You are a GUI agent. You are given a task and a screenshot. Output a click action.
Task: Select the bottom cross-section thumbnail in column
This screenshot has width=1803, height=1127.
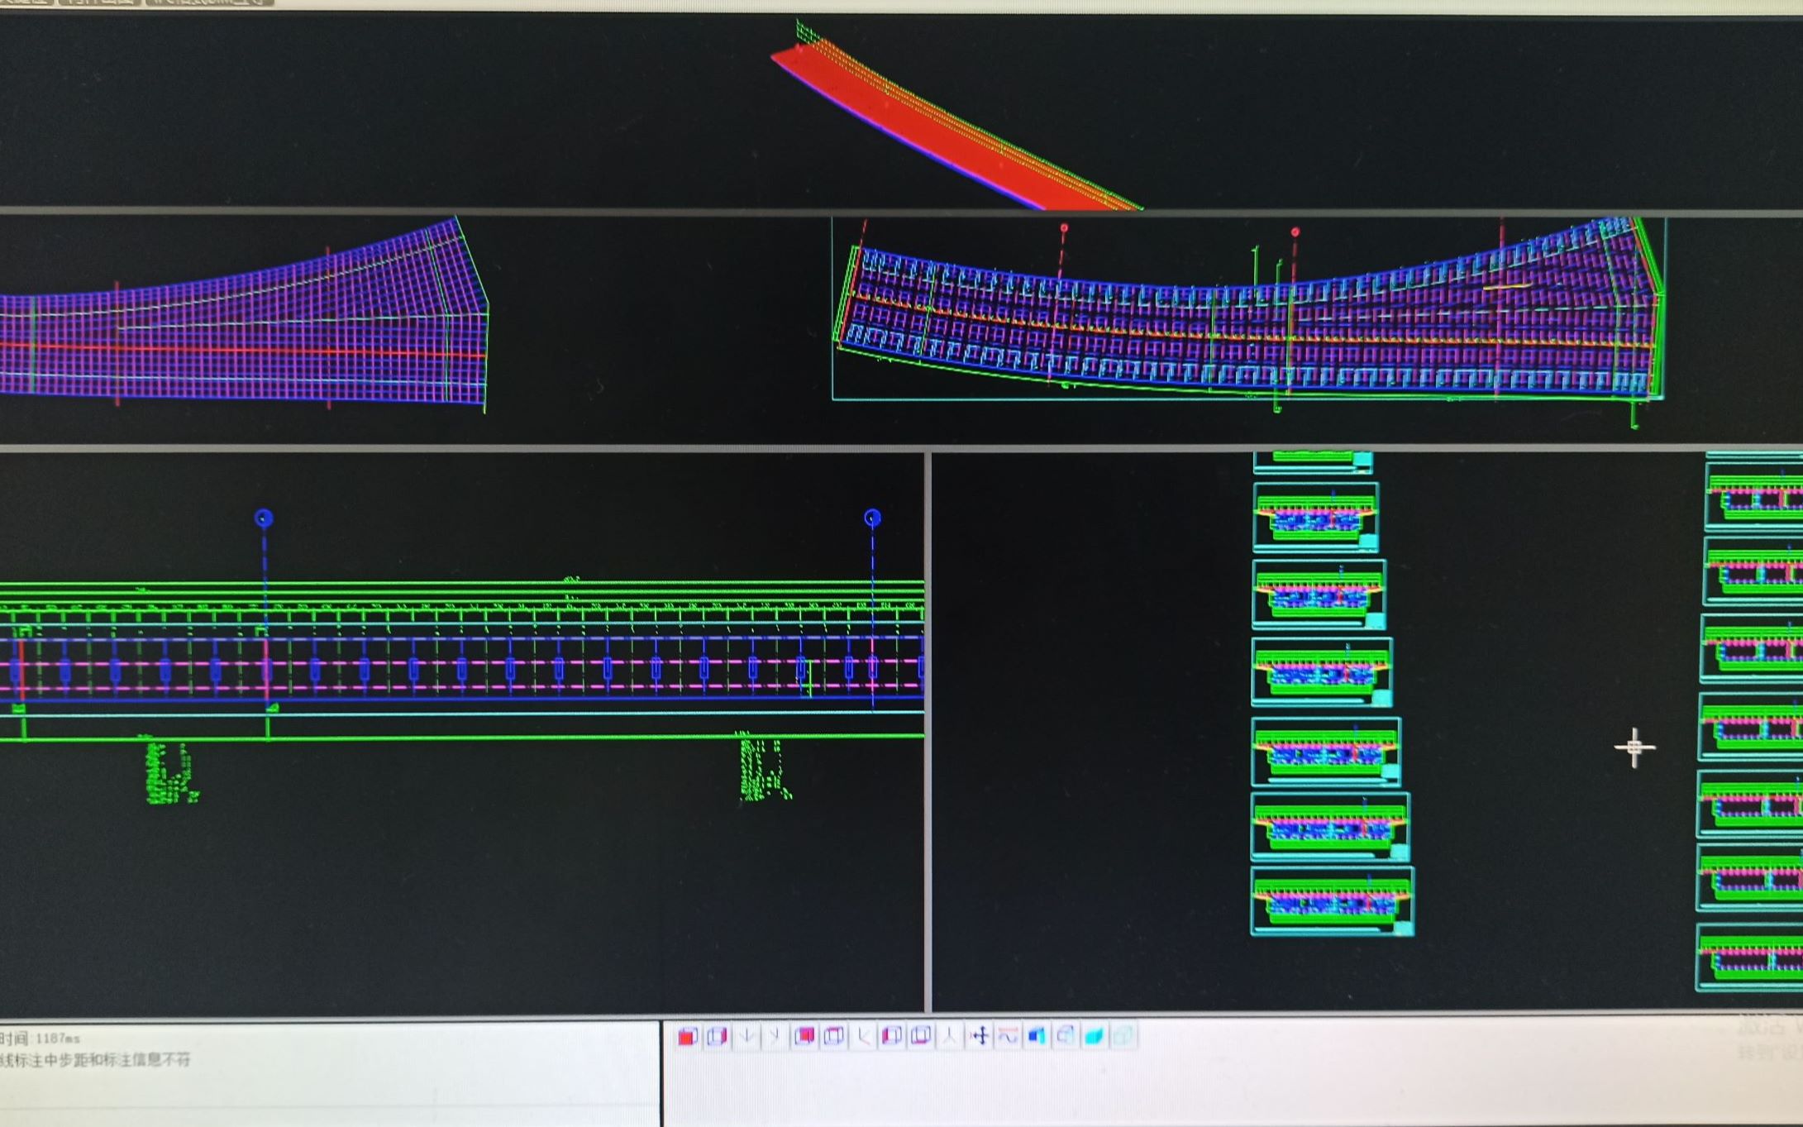pos(1331,901)
